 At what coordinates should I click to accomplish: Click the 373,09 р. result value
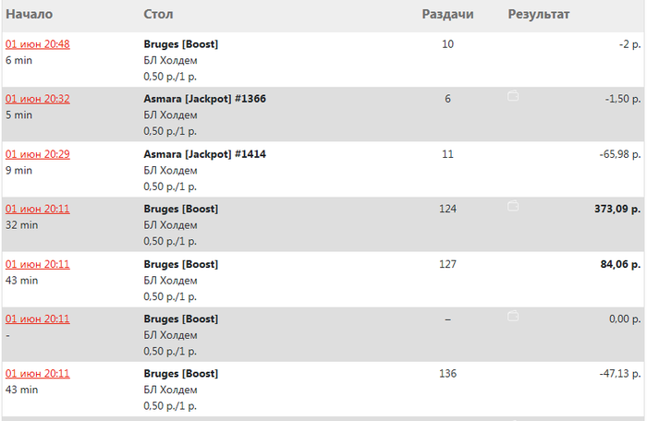[617, 209]
